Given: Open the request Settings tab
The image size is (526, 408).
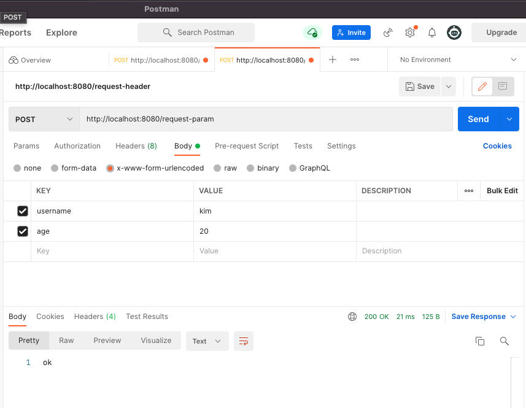Looking at the screenshot, I should [x=341, y=146].
